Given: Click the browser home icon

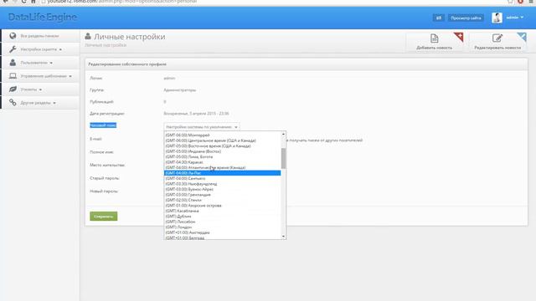Looking at the screenshot, I should pos(33,2).
